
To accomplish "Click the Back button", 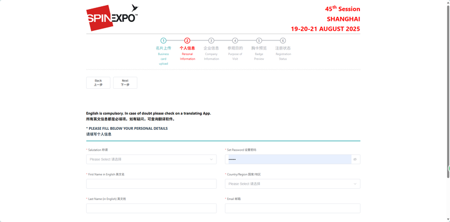I will coord(98,83).
